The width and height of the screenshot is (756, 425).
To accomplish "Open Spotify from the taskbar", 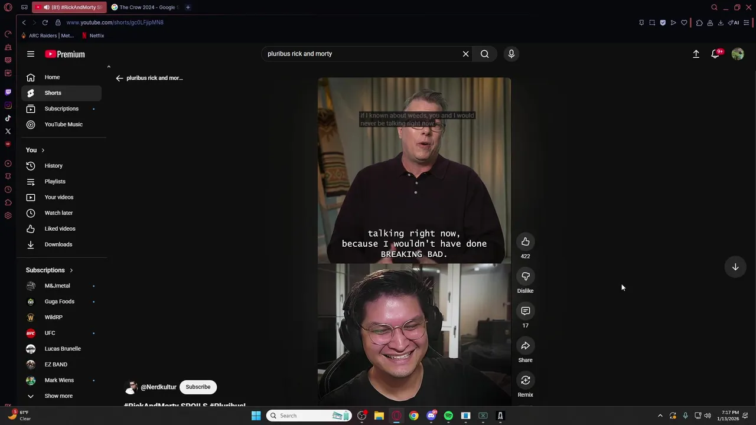I will (x=448, y=416).
